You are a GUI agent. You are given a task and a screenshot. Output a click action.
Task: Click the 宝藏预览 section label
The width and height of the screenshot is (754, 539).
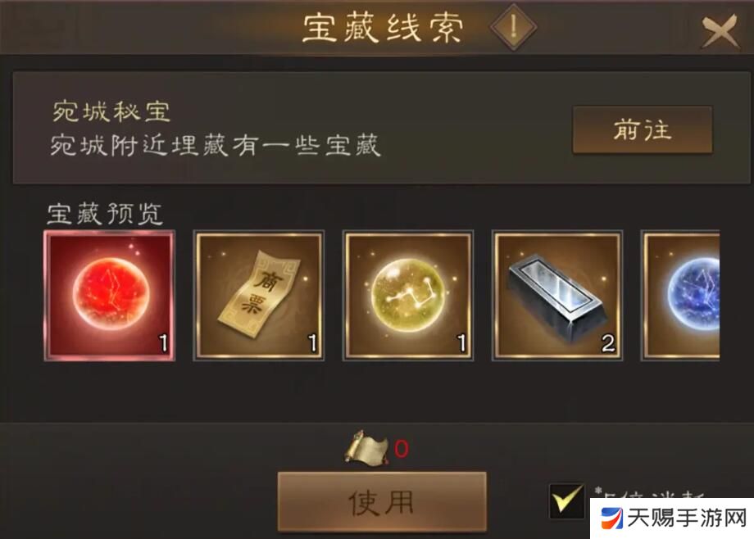105,214
